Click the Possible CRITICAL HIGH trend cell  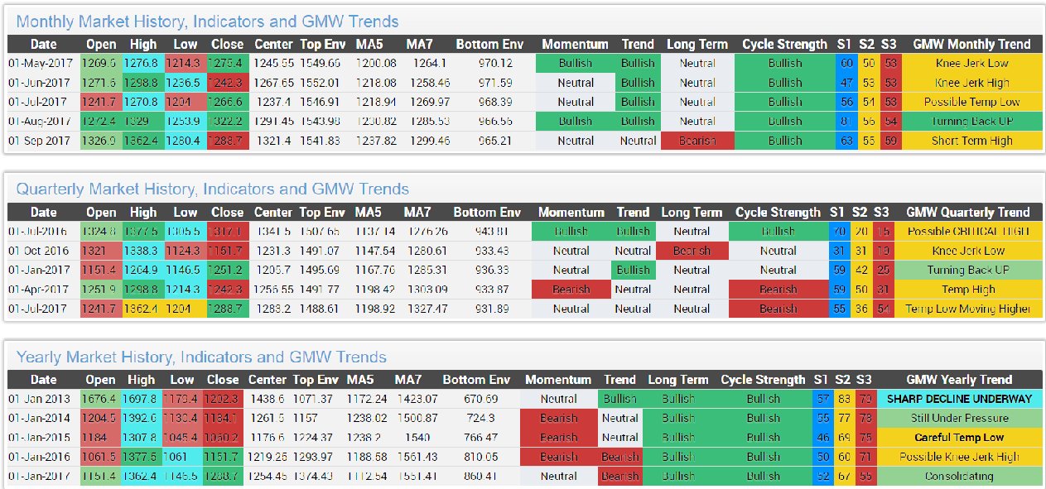point(967,232)
